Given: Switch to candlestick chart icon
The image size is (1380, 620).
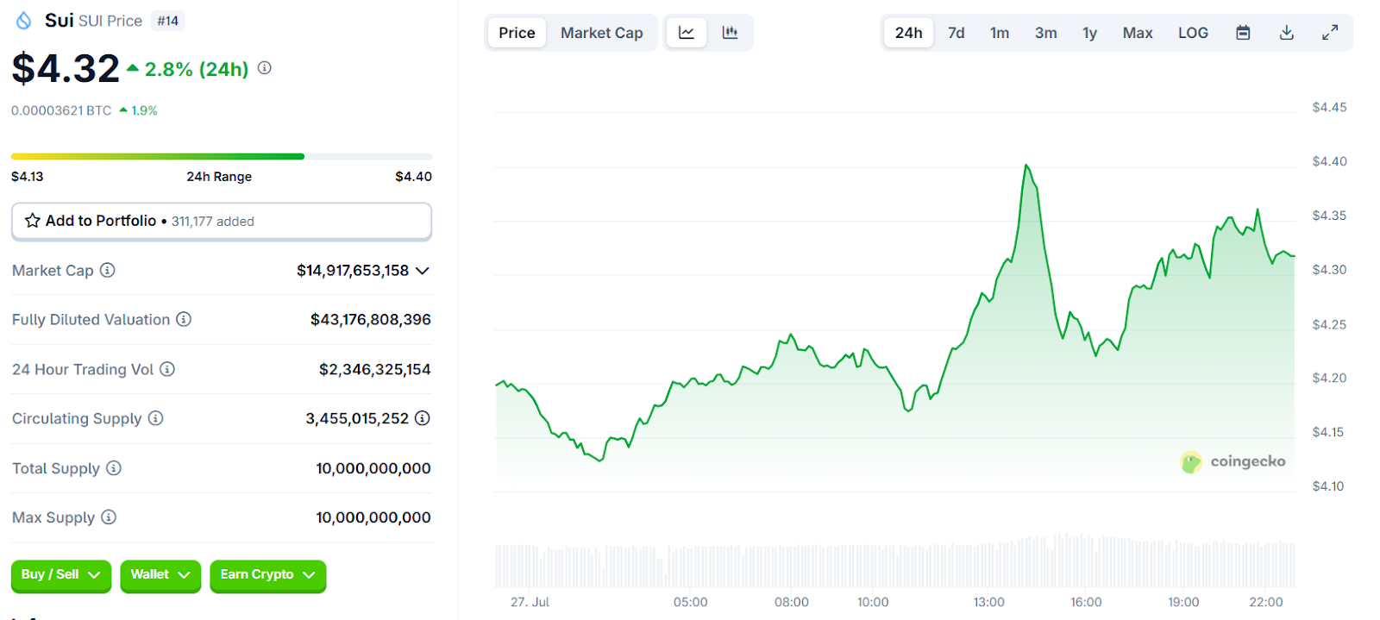Looking at the screenshot, I should tap(730, 33).
